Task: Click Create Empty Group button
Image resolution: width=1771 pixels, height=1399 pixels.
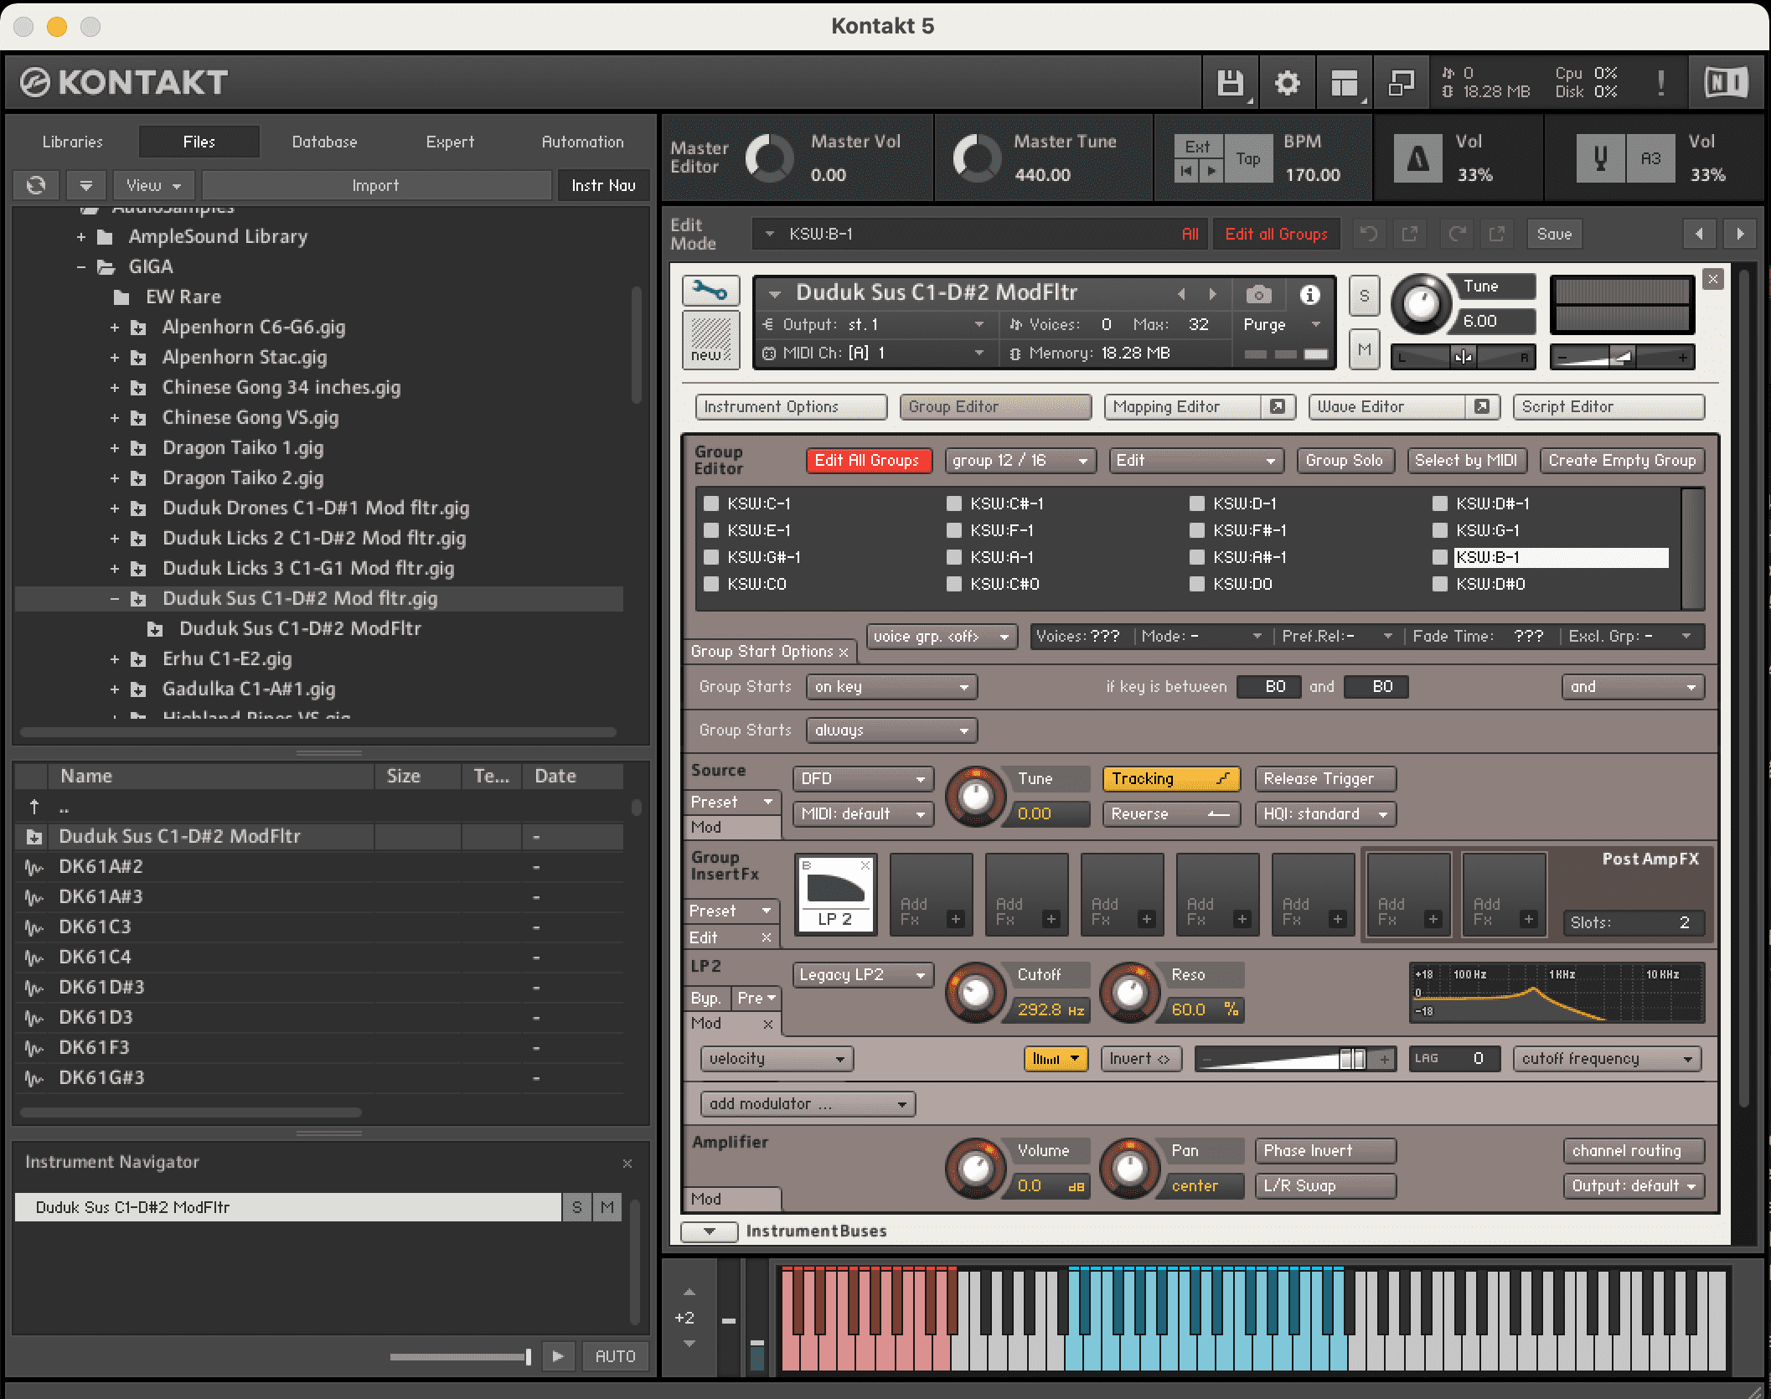Action: pyautogui.click(x=1622, y=460)
